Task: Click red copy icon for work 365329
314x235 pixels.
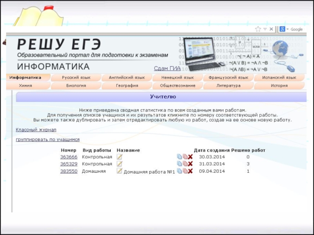Action: point(185,164)
